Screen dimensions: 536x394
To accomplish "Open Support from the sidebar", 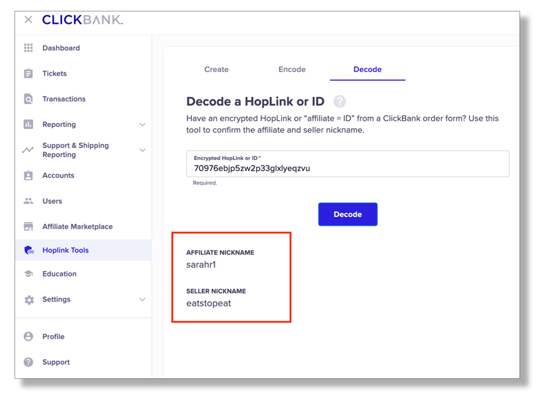I will [x=56, y=362].
